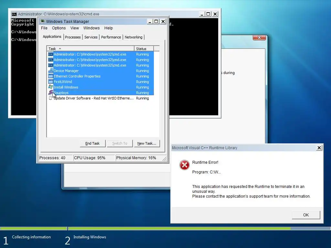This screenshot has width=331, height=248.
Task: Click the Installing Windows step label
Action: [x=90, y=237]
